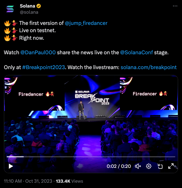The image size is (182, 188).
Task: Play the Firedancer video
Action: [11, 166]
